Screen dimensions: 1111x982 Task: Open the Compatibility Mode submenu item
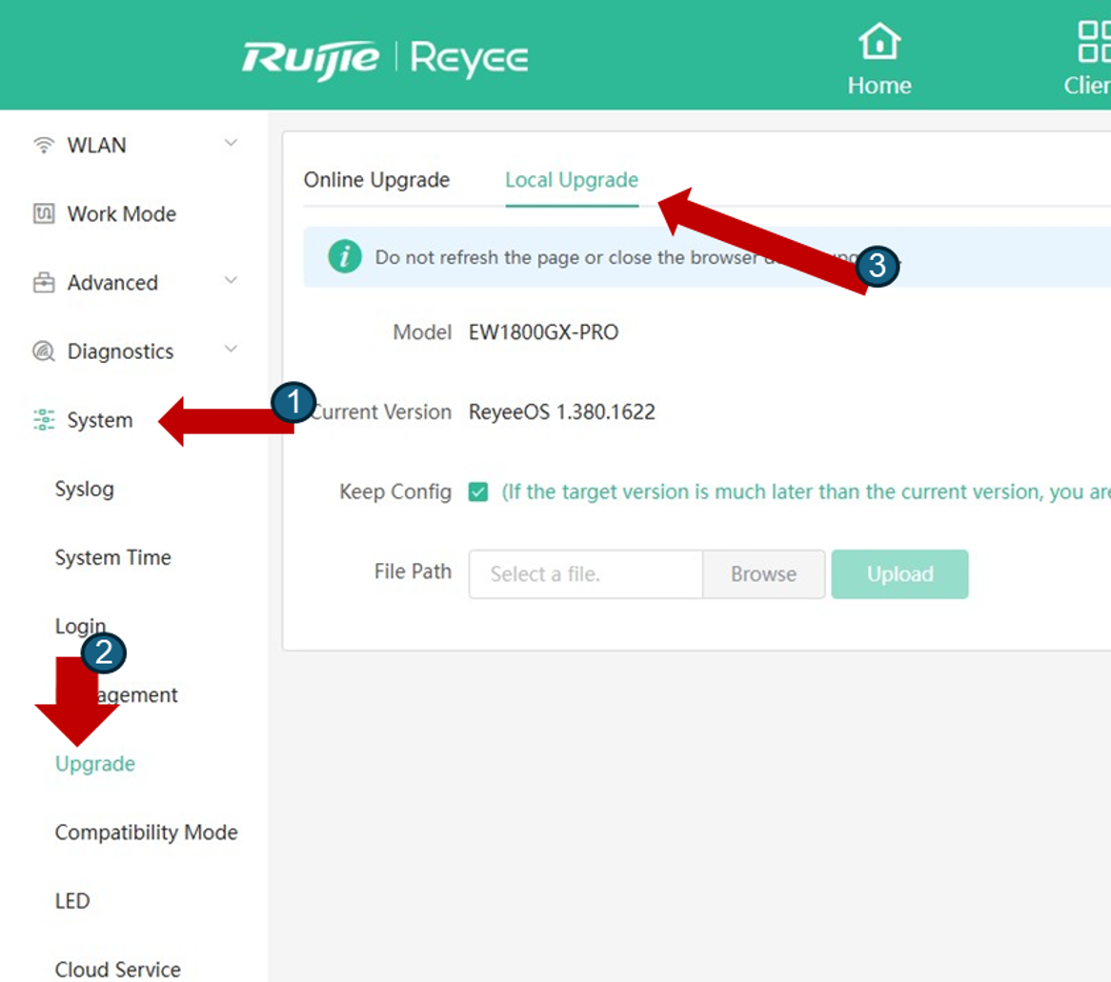[146, 832]
